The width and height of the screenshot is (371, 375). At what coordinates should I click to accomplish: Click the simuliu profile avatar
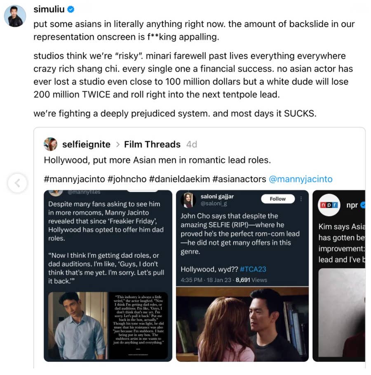pyautogui.click(x=15, y=16)
